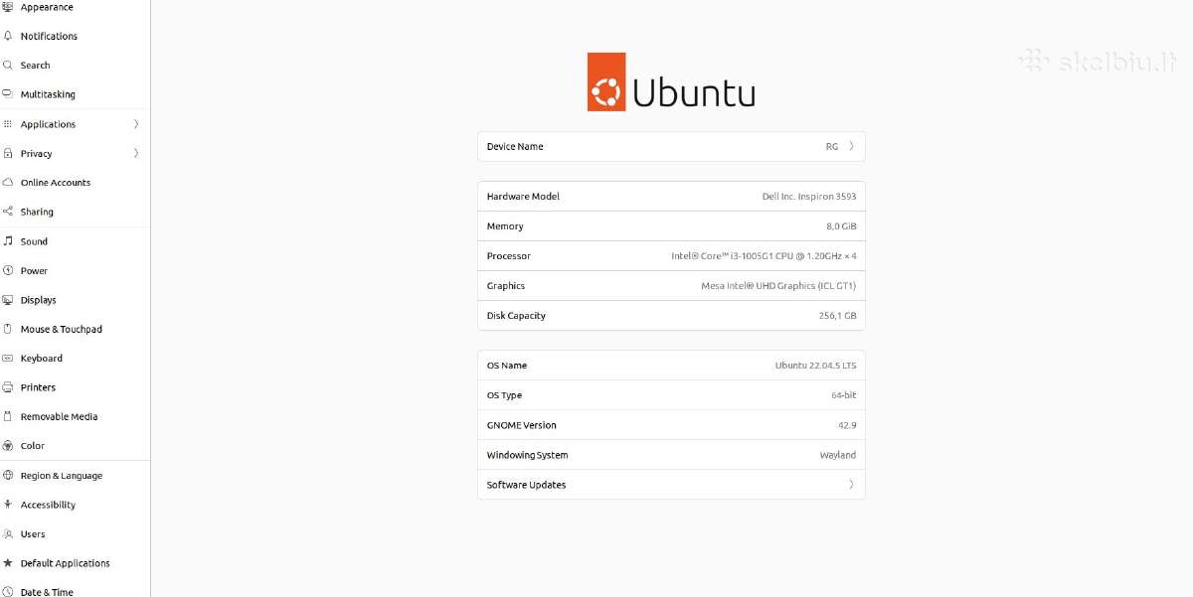This screenshot has height=597, width=1193.
Task: Click the Search magnifier icon in sidebar
Action: click(8, 65)
